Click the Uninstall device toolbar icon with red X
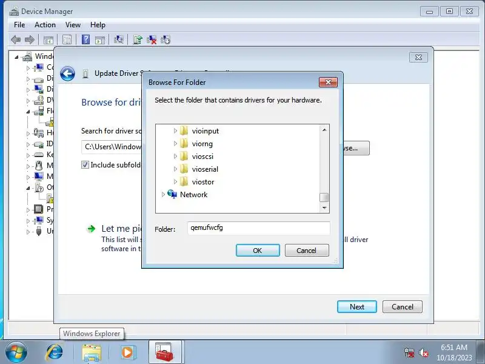 point(152,39)
